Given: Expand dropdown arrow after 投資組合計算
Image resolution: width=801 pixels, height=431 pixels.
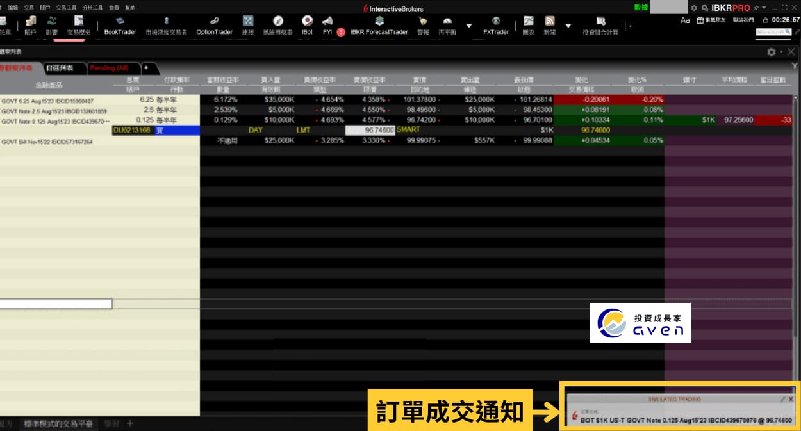Looking at the screenshot, I should coord(631,26).
